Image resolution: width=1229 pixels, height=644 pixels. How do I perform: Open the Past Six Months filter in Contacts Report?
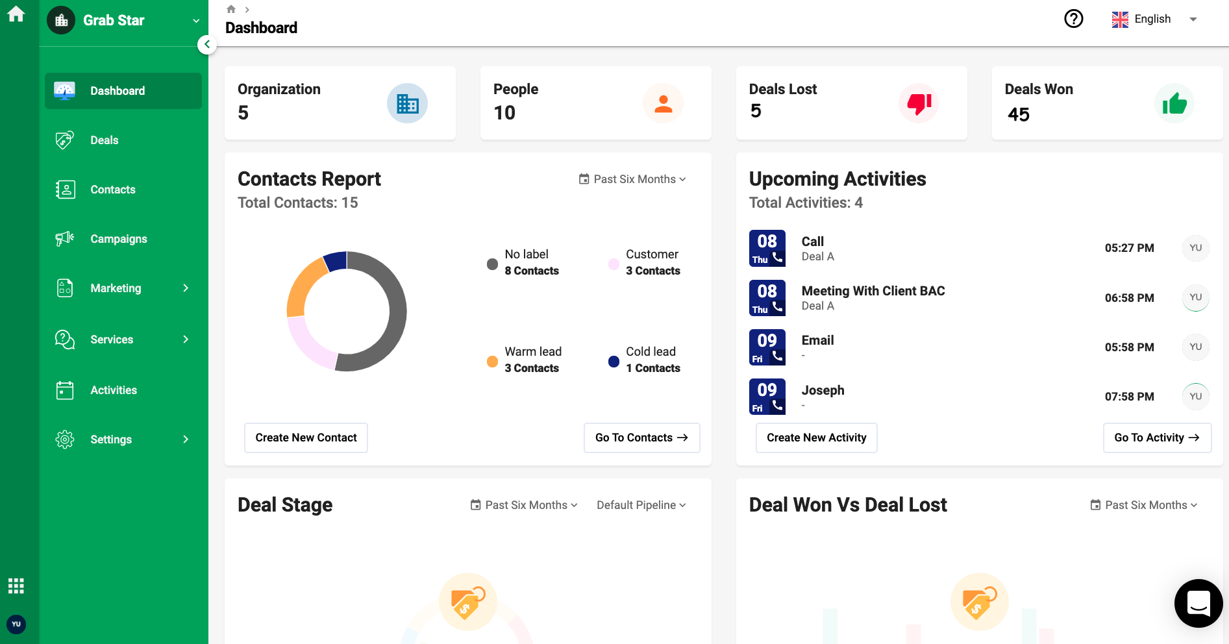click(632, 179)
